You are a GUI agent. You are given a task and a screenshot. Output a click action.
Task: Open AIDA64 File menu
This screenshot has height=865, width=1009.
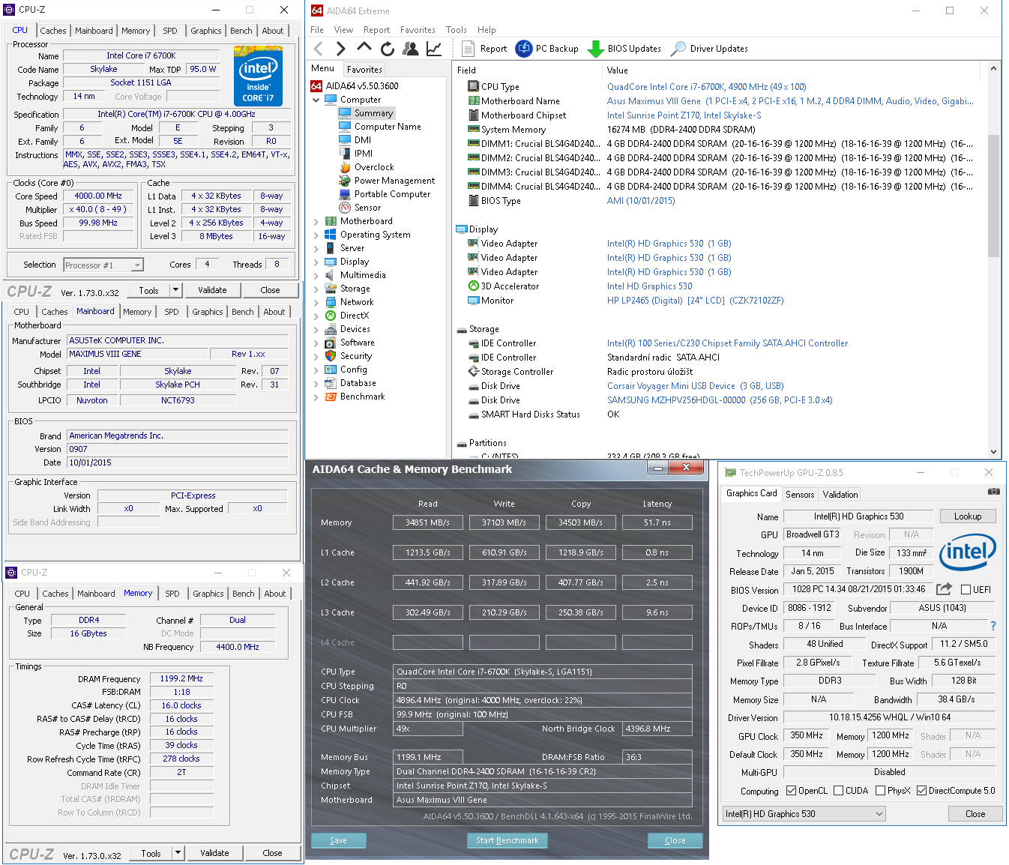click(317, 30)
